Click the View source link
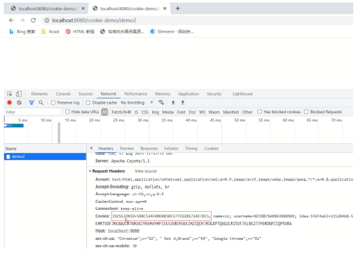 coord(146,171)
